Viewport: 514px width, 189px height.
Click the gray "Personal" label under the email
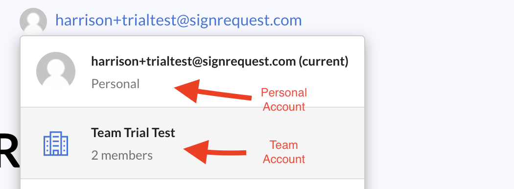(x=116, y=84)
